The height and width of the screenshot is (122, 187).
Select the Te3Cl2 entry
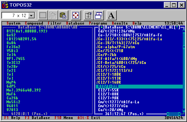[x=13, y=63]
